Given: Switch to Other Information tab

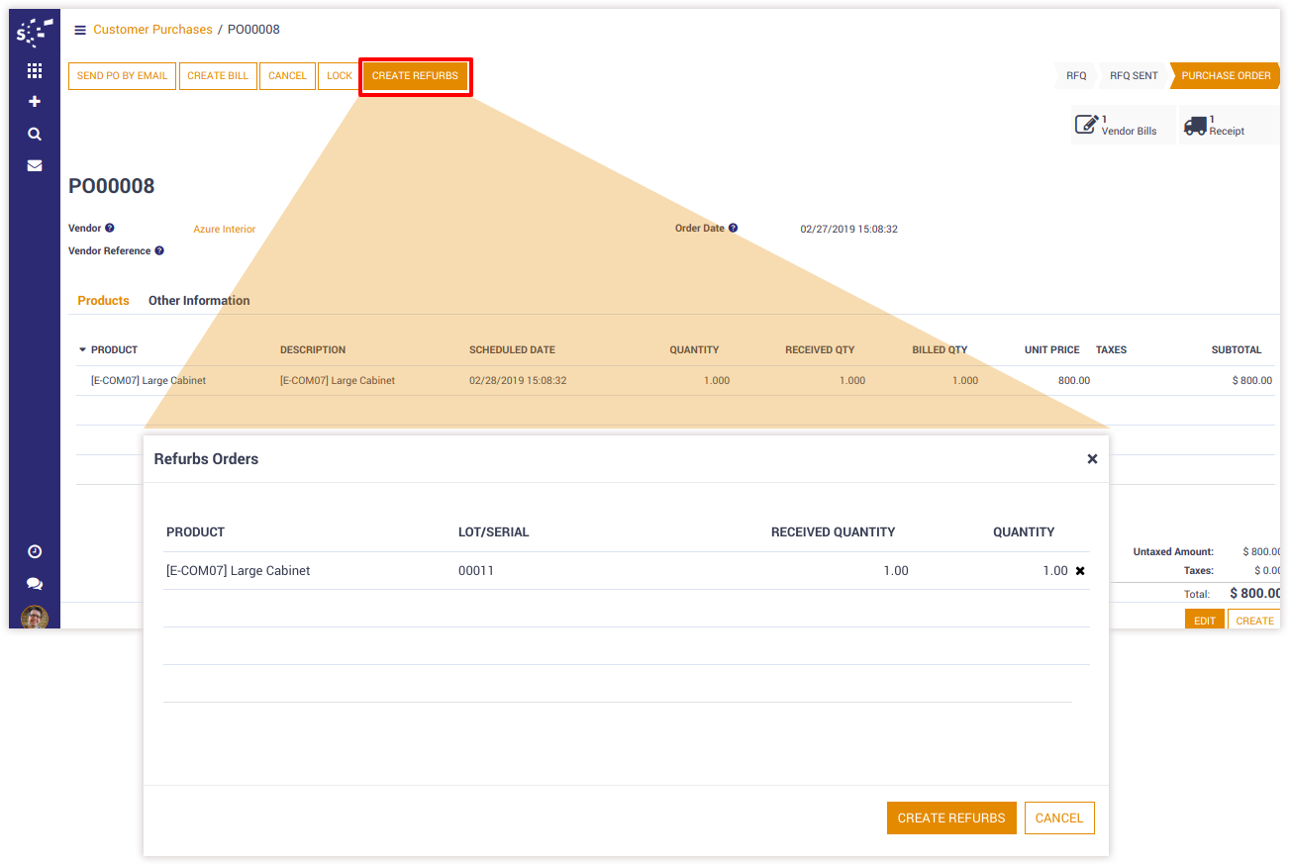Looking at the screenshot, I should 199,301.
